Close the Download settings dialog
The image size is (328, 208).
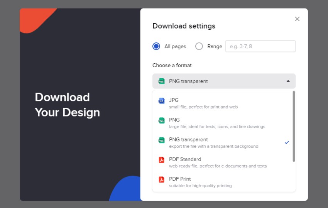[297, 19]
